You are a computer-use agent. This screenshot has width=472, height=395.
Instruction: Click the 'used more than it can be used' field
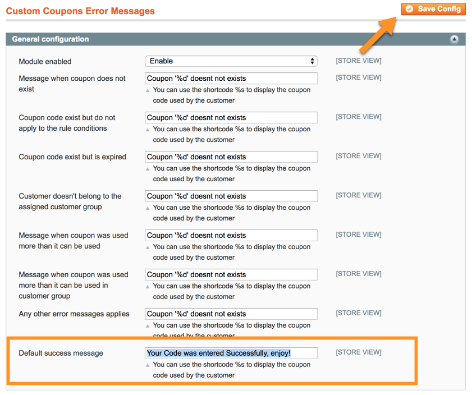(x=231, y=236)
